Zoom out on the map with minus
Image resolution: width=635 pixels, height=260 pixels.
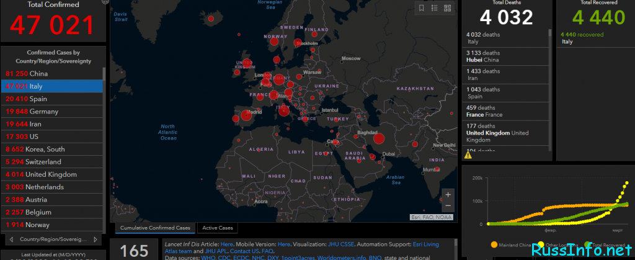click(448, 206)
